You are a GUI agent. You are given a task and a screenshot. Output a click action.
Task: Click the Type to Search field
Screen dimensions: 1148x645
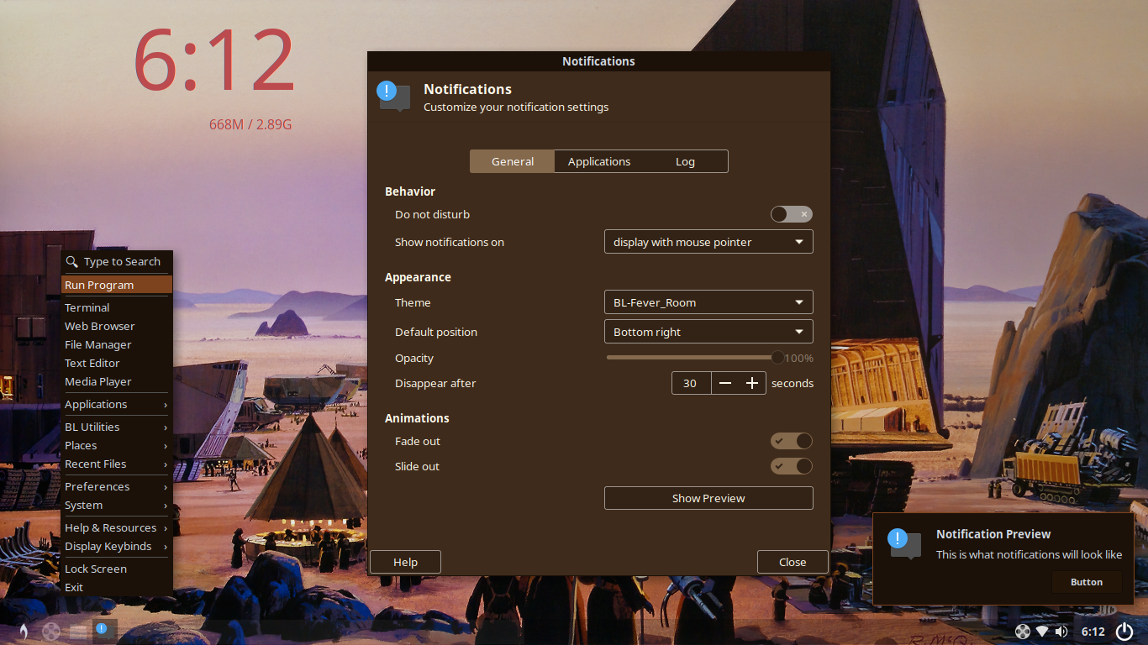(117, 262)
